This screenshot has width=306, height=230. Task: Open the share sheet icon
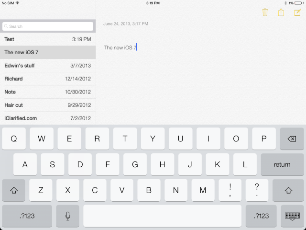click(x=281, y=12)
